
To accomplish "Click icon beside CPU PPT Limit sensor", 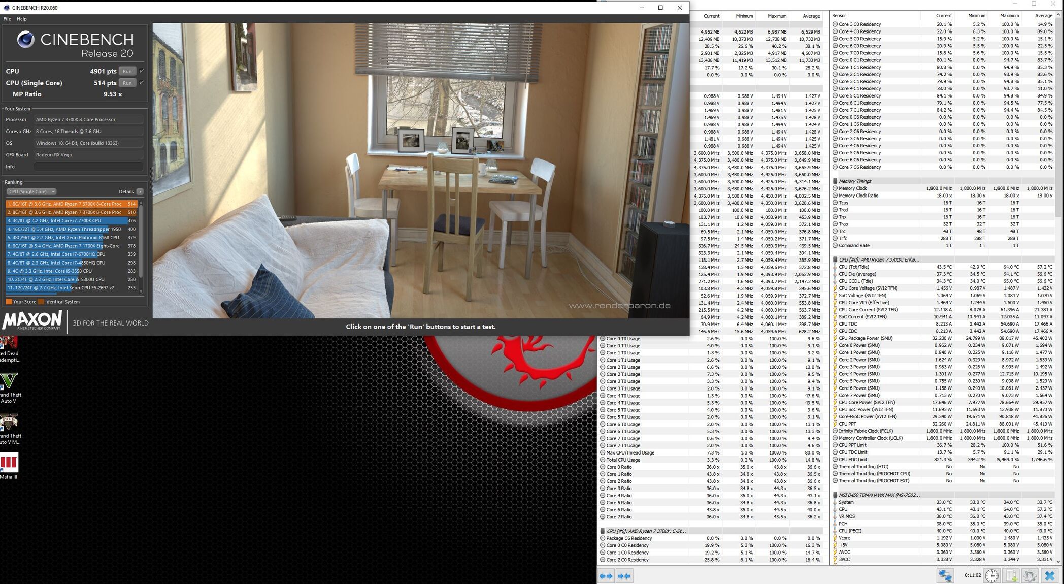I will click(x=835, y=445).
